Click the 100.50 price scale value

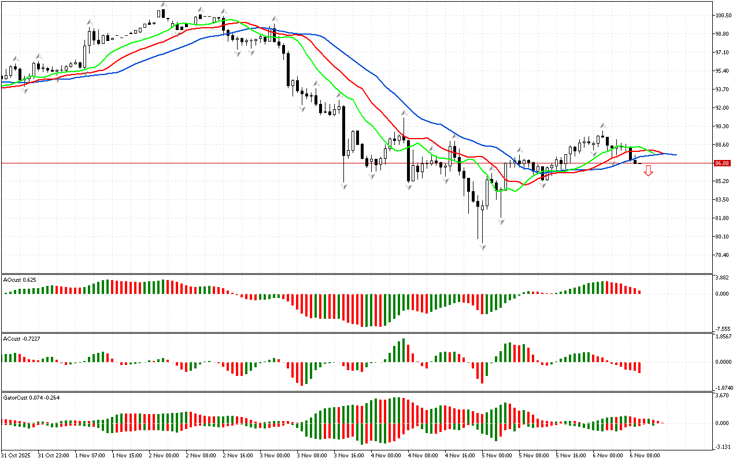723,16
